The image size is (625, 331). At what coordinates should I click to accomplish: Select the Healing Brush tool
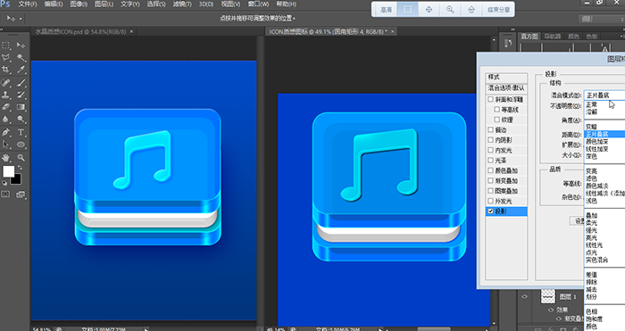click(6, 82)
